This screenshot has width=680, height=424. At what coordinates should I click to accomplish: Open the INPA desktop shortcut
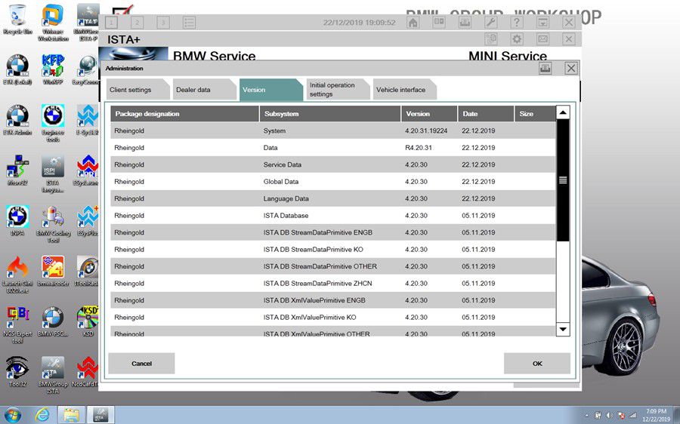(x=17, y=221)
